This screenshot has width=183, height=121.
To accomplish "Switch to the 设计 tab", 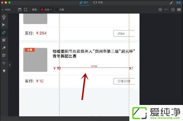I will coord(84,2).
